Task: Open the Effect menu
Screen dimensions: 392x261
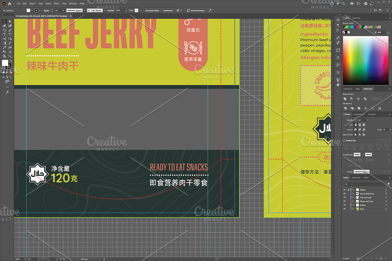Action: (x=57, y=4)
